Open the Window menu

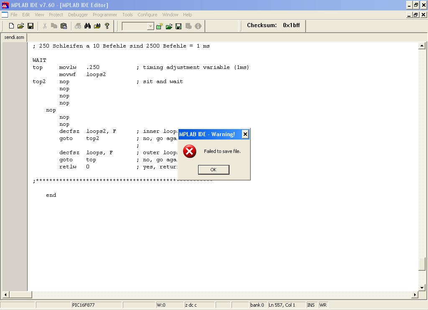click(x=171, y=15)
